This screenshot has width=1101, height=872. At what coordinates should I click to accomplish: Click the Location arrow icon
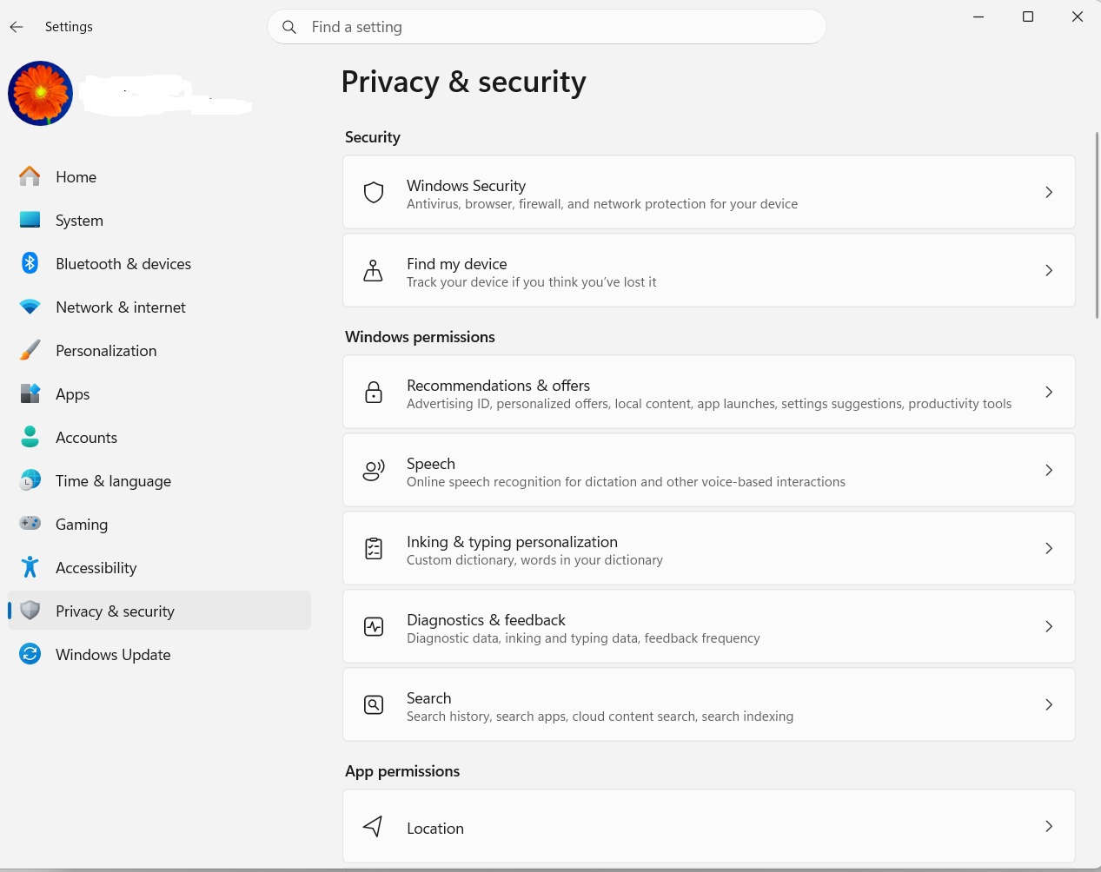[374, 827]
